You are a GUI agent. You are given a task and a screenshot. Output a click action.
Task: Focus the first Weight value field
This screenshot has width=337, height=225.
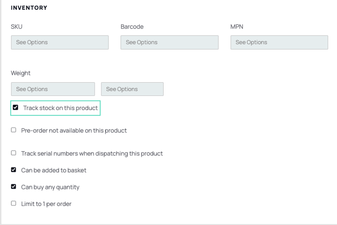(x=53, y=89)
